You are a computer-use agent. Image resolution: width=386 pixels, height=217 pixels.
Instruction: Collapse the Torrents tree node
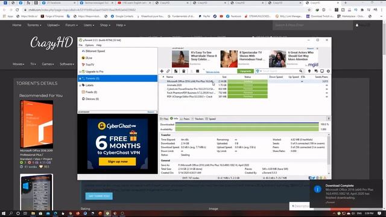(80, 78)
